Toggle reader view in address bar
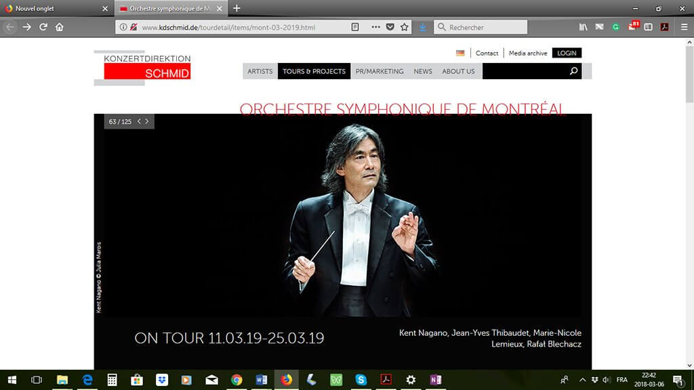Image resolution: width=694 pixels, height=390 pixels. point(355,27)
